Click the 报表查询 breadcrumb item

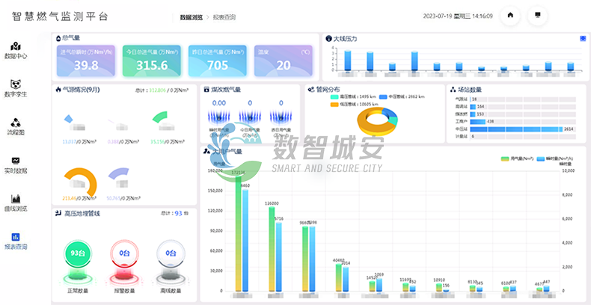click(224, 16)
